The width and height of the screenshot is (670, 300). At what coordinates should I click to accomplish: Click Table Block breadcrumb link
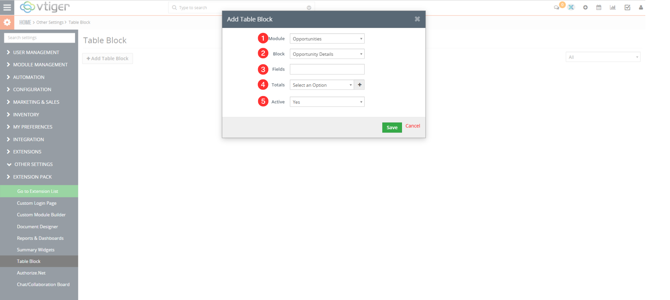79,22
